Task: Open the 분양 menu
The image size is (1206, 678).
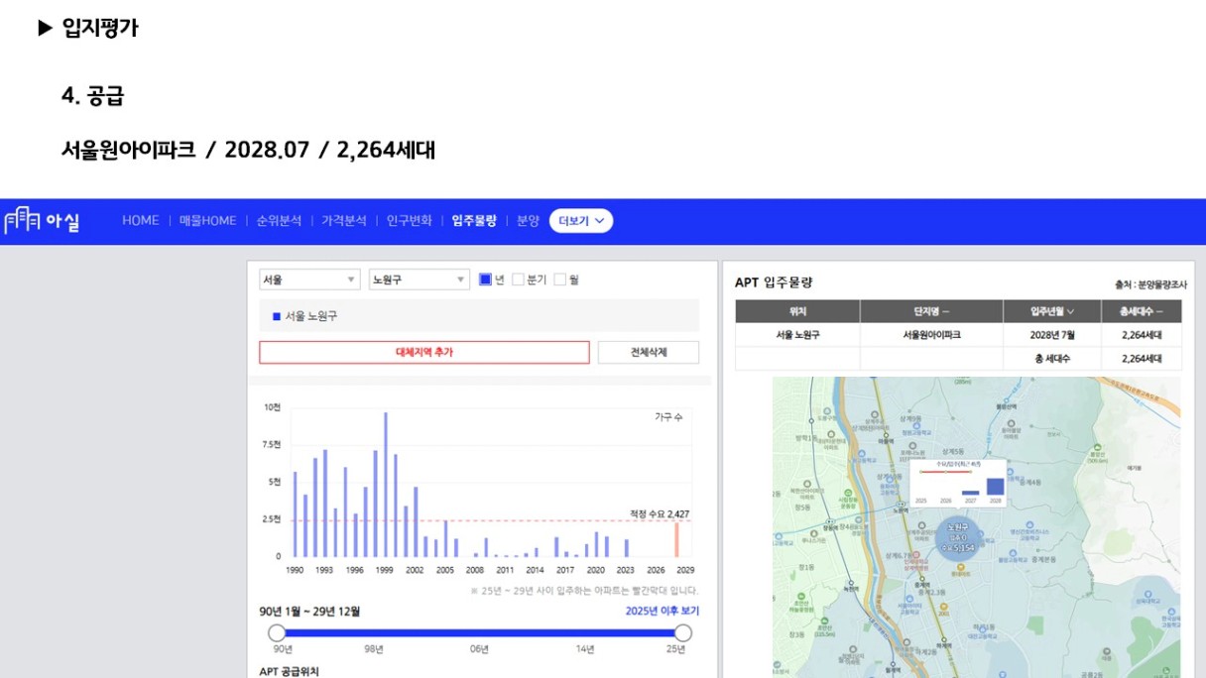Action: tap(528, 221)
